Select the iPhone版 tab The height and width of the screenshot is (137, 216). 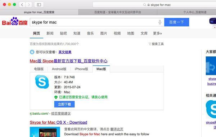(x=81, y=69)
